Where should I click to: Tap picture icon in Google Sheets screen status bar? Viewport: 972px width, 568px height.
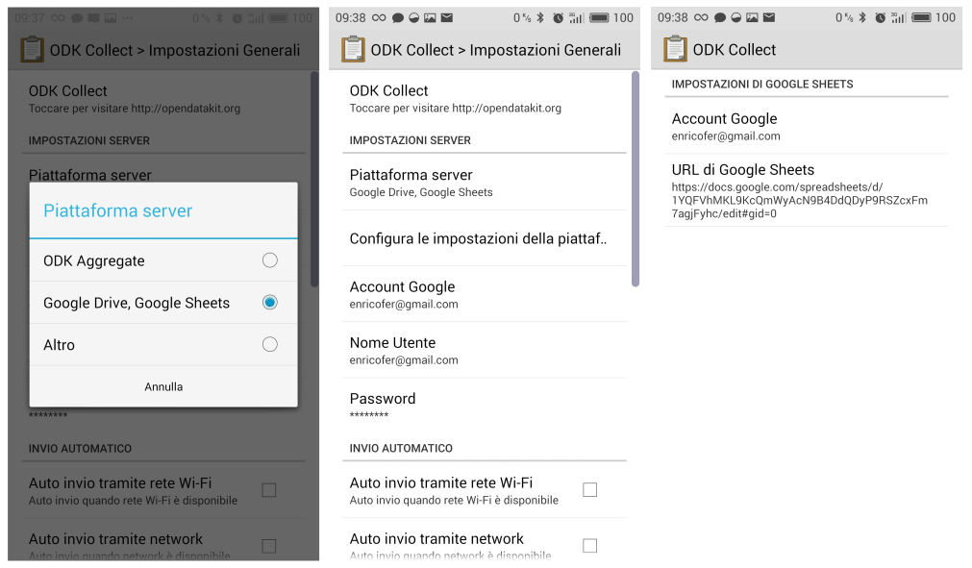click(752, 18)
